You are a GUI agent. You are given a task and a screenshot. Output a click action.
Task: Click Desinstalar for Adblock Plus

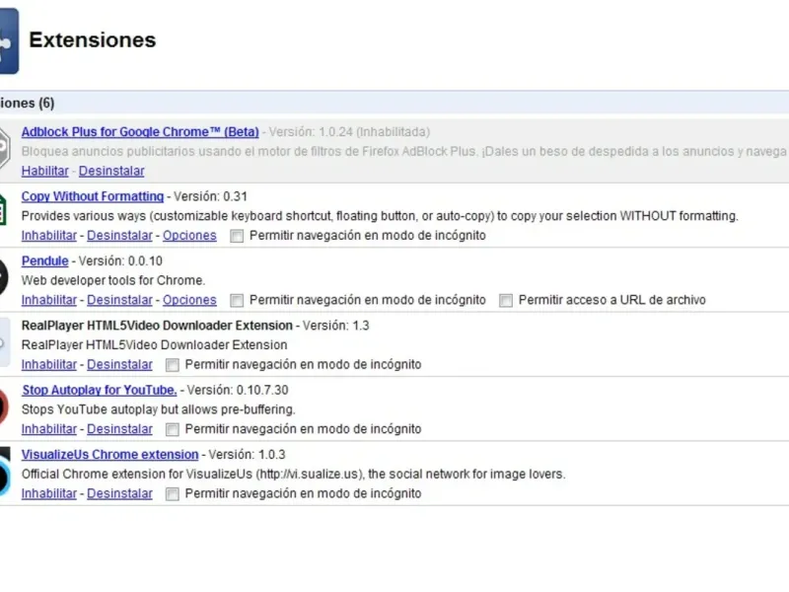111,171
